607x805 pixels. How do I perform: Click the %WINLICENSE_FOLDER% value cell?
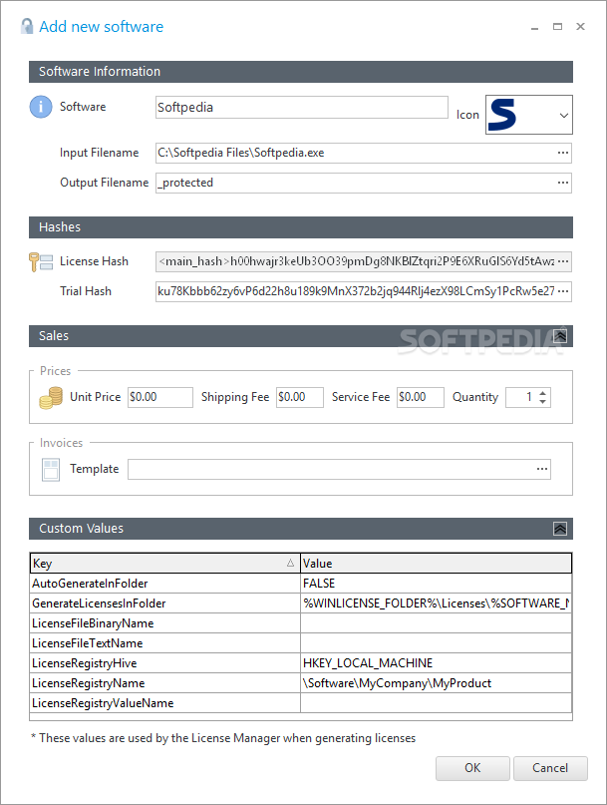pyautogui.click(x=437, y=604)
